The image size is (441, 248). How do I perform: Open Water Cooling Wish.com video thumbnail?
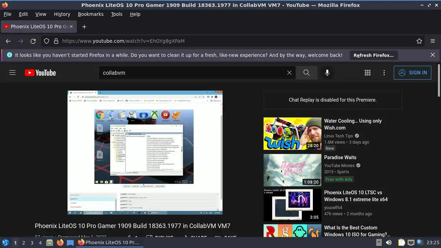(293, 134)
